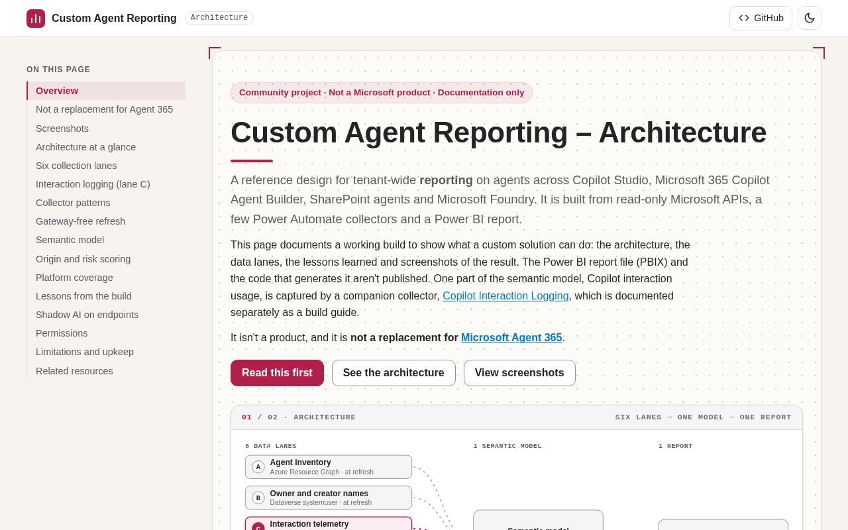Click the '1 SEMANTIC MODEL' column label
Screen dimensions: 848x530
(x=507, y=446)
